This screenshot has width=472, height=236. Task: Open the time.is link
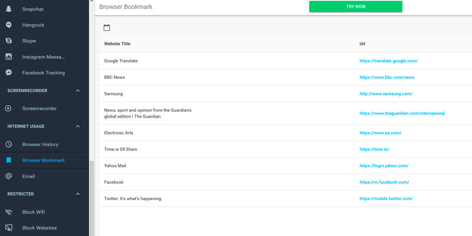pos(374,149)
